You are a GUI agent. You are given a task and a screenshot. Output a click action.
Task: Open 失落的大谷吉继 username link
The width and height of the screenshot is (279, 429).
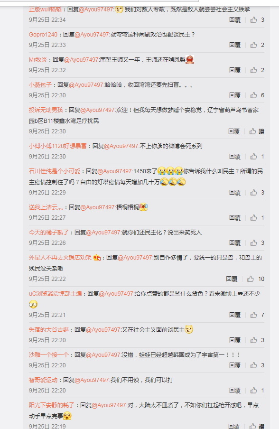tap(49, 330)
